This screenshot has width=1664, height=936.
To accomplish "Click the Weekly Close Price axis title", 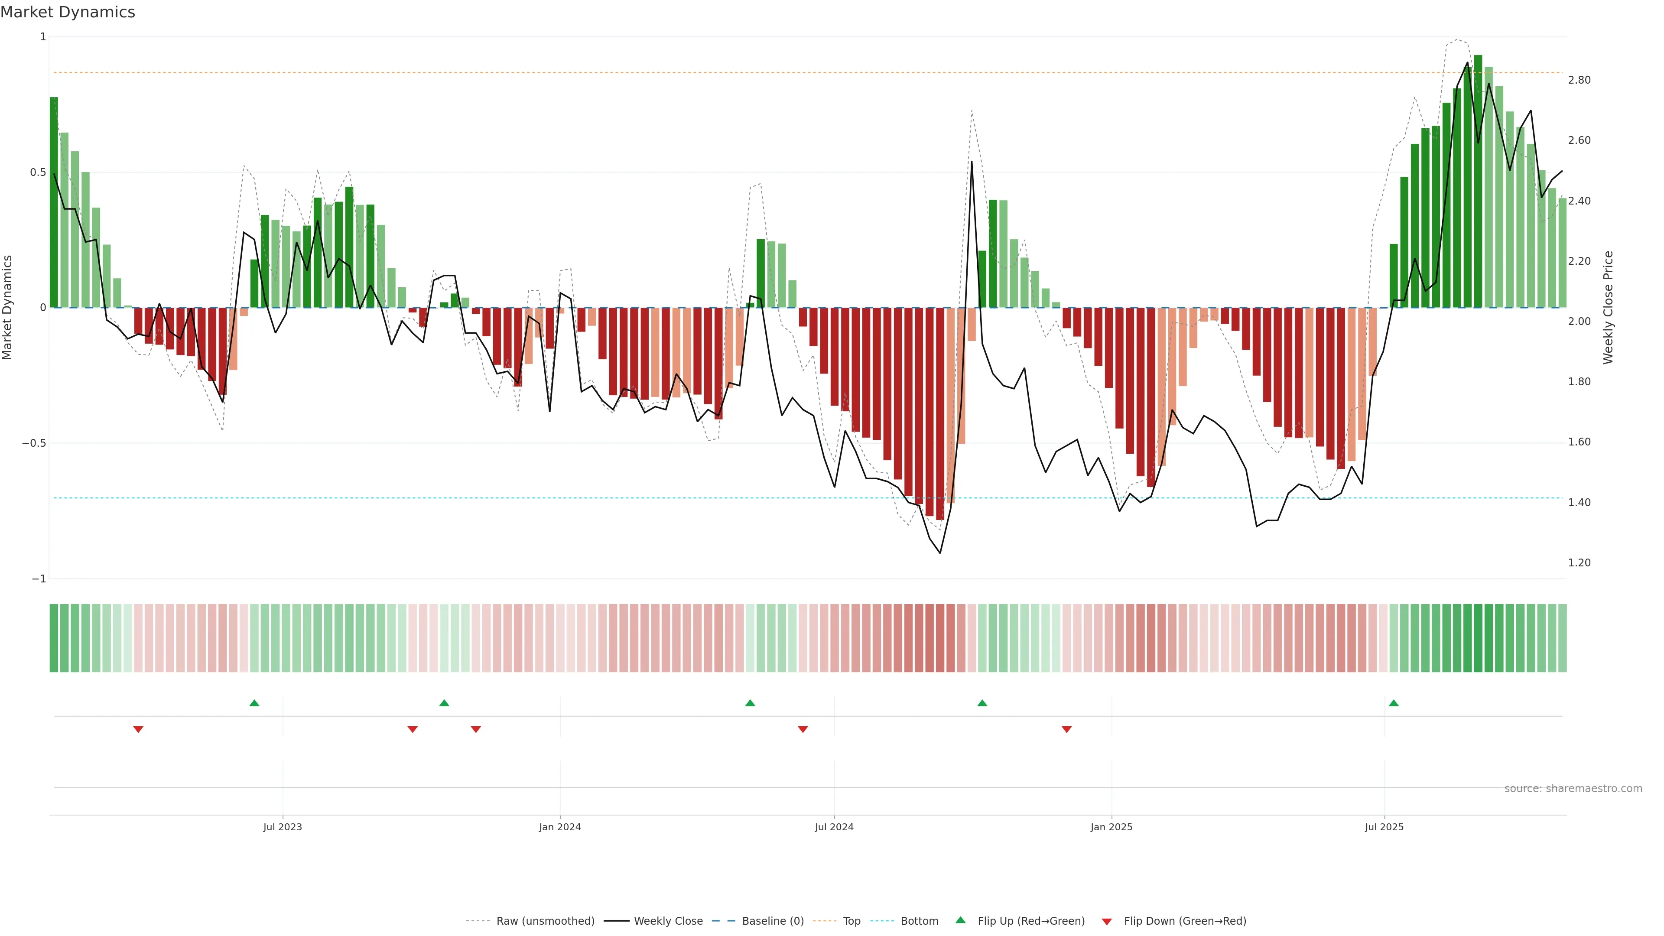I will tap(1608, 308).
